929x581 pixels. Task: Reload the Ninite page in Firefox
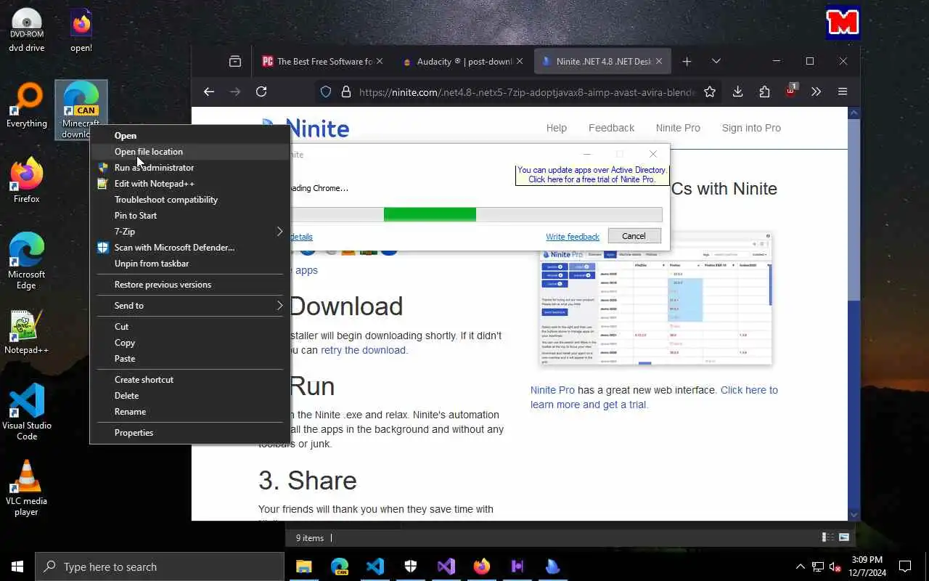click(261, 92)
